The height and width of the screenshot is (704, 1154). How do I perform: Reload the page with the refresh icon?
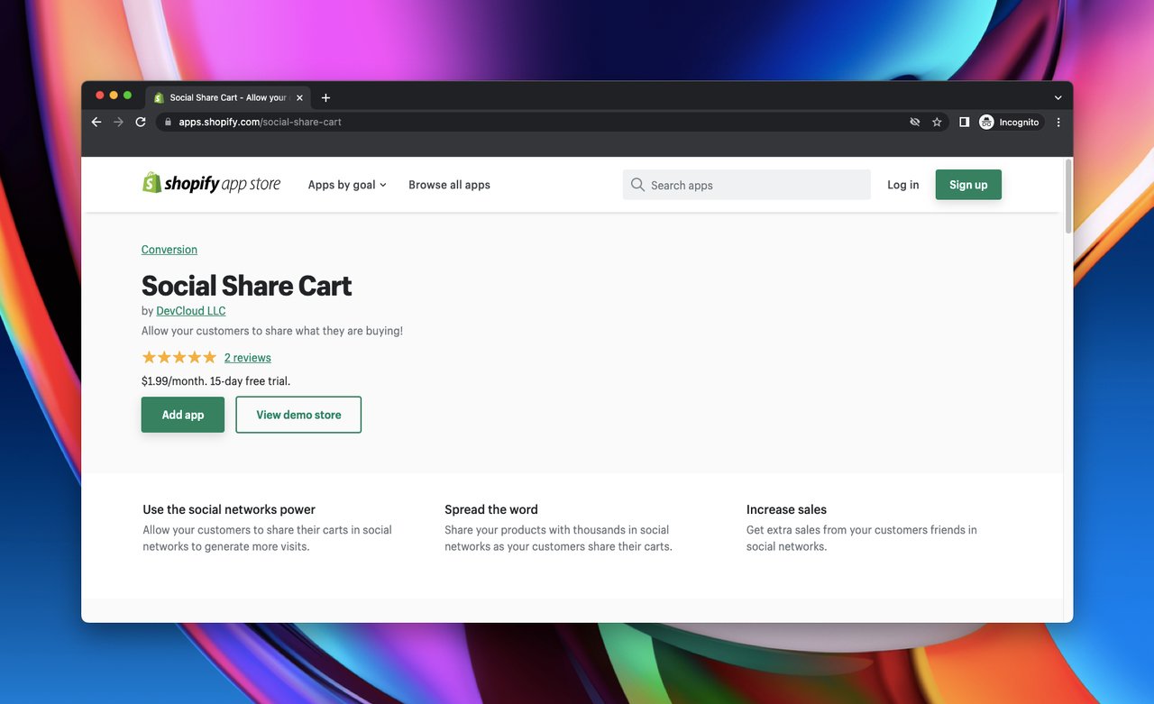click(x=141, y=123)
